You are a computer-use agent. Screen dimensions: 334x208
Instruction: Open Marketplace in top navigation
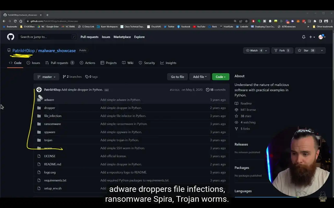click(122, 37)
